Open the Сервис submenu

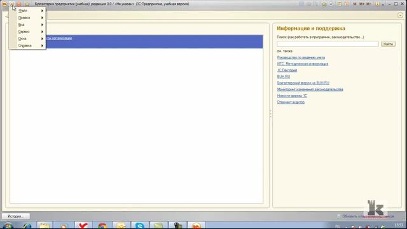27,32
